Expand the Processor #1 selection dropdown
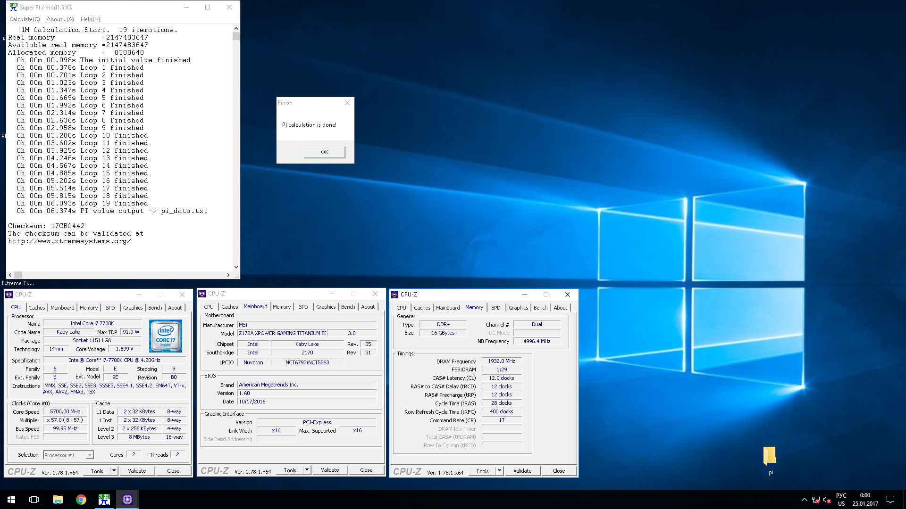This screenshot has width=906, height=509. (90, 455)
